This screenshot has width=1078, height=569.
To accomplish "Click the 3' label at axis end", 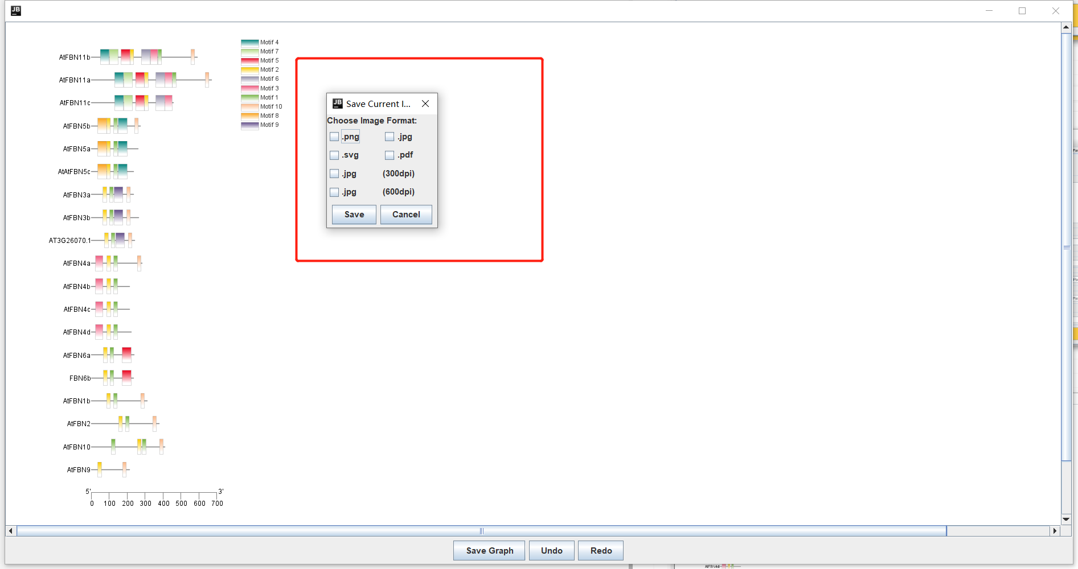I will 221,492.
